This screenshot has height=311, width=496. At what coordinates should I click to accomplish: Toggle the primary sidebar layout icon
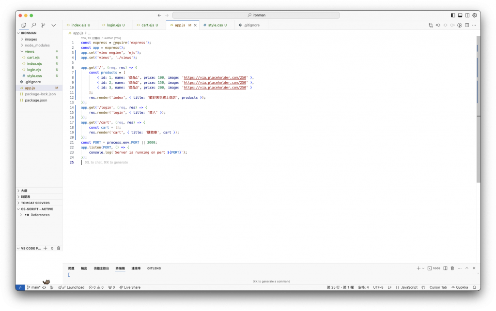coord(453,15)
